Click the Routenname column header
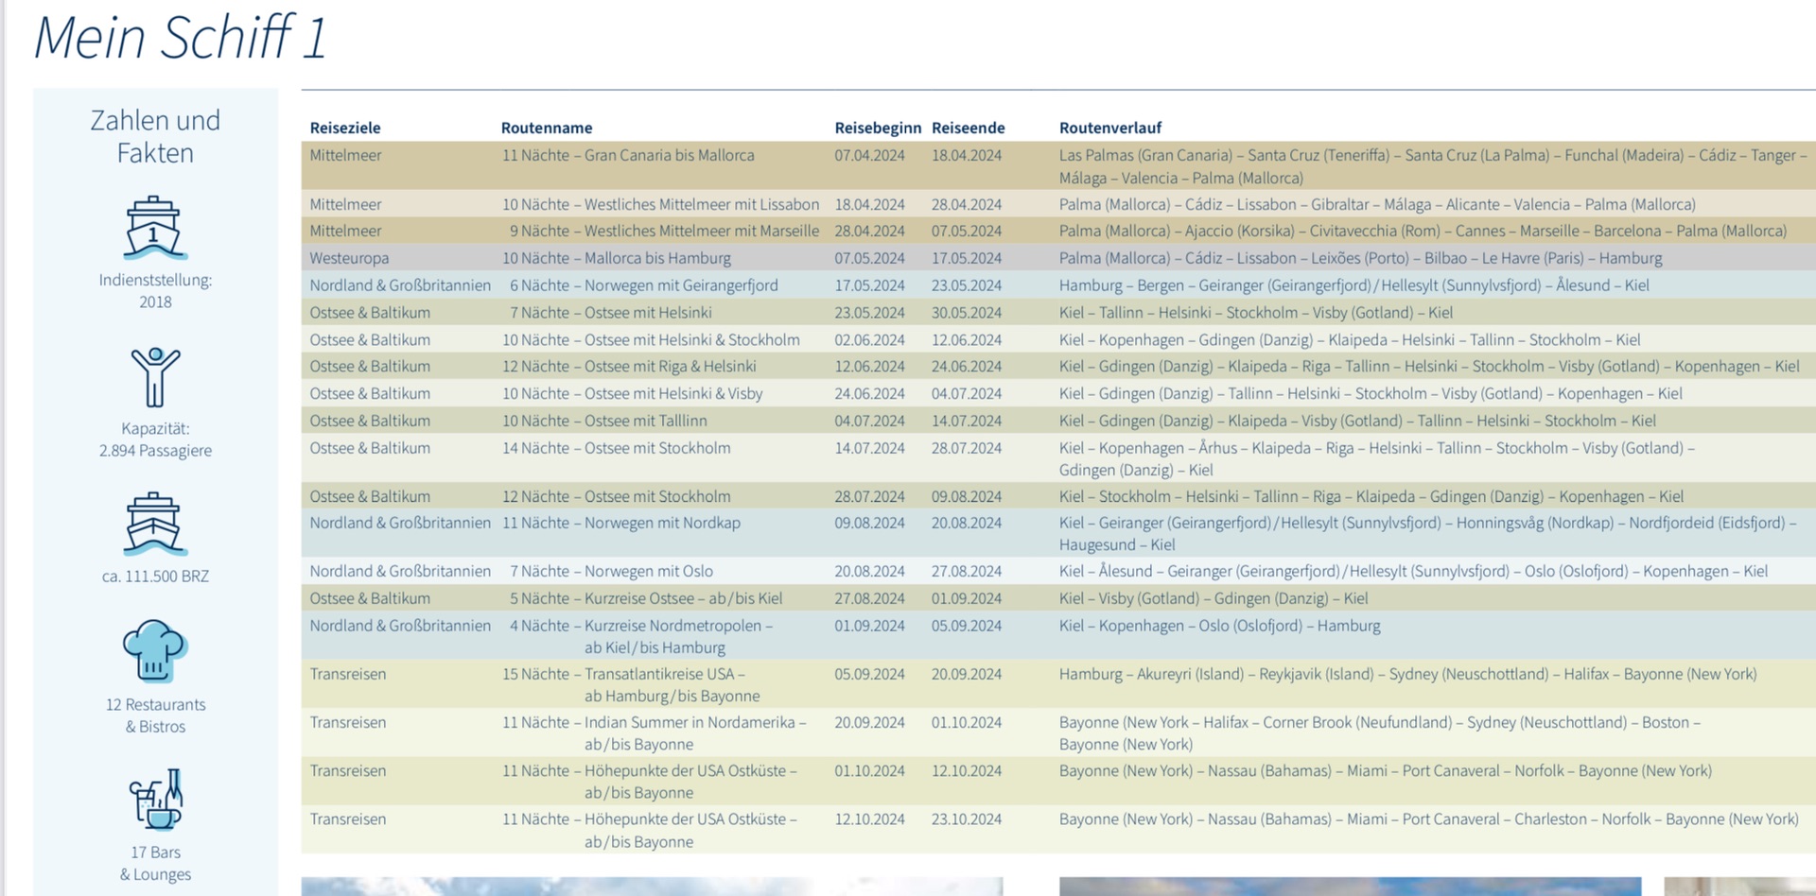The image size is (1816, 896). [547, 128]
